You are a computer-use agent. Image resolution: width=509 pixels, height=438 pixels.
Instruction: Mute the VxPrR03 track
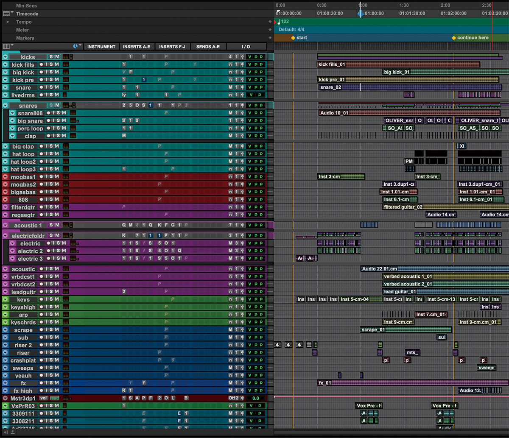tap(57, 406)
